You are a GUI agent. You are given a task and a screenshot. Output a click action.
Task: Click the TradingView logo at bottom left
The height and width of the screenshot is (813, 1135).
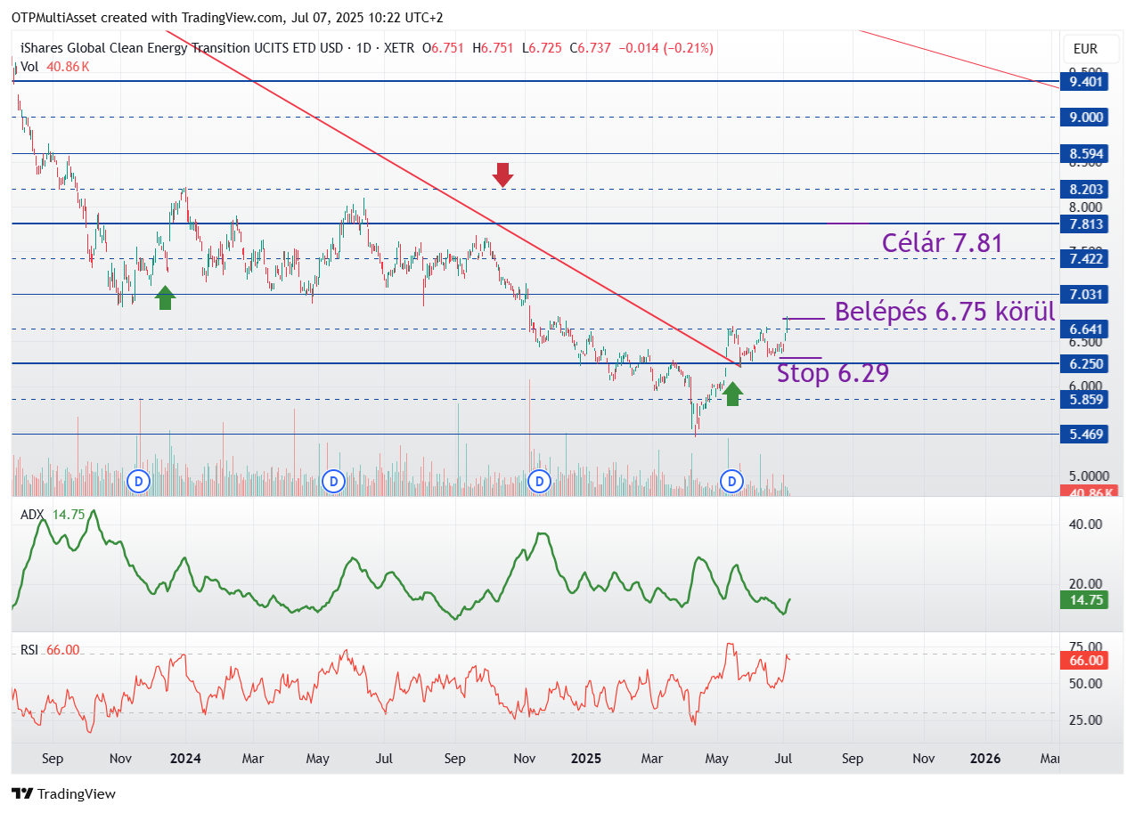(x=63, y=793)
